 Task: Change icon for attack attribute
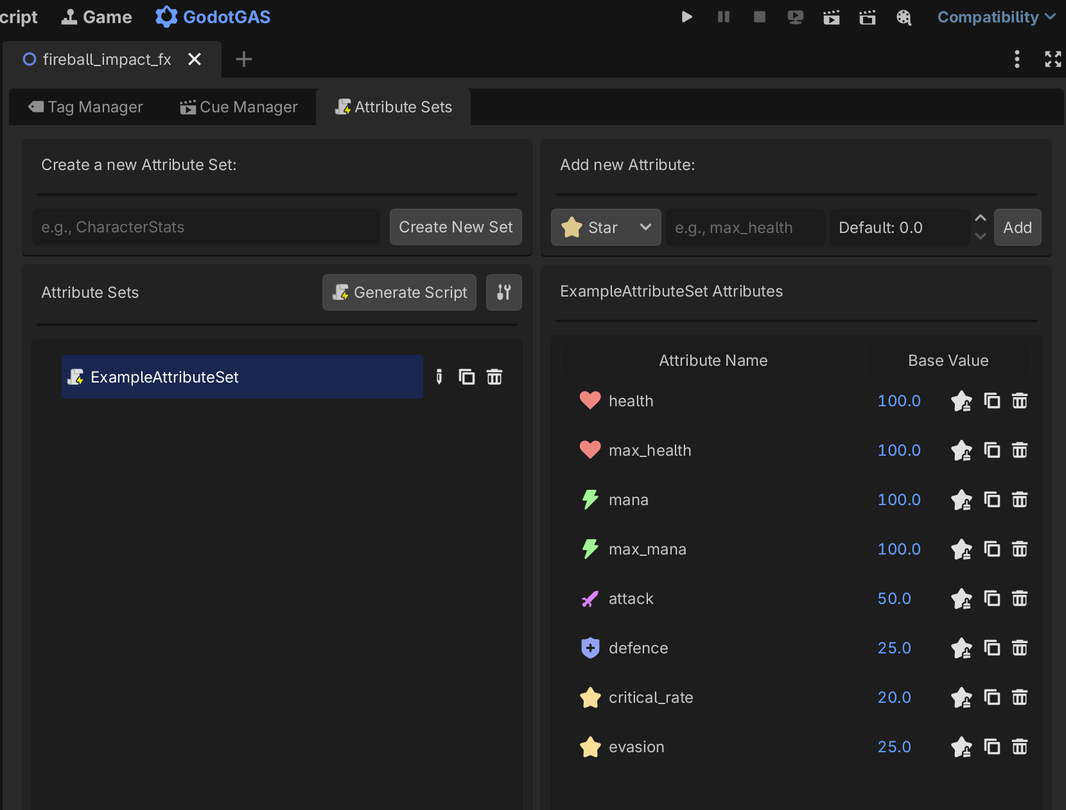[x=961, y=599]
